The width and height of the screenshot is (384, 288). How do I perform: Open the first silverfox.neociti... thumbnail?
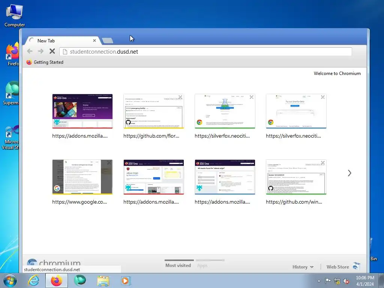225,111
